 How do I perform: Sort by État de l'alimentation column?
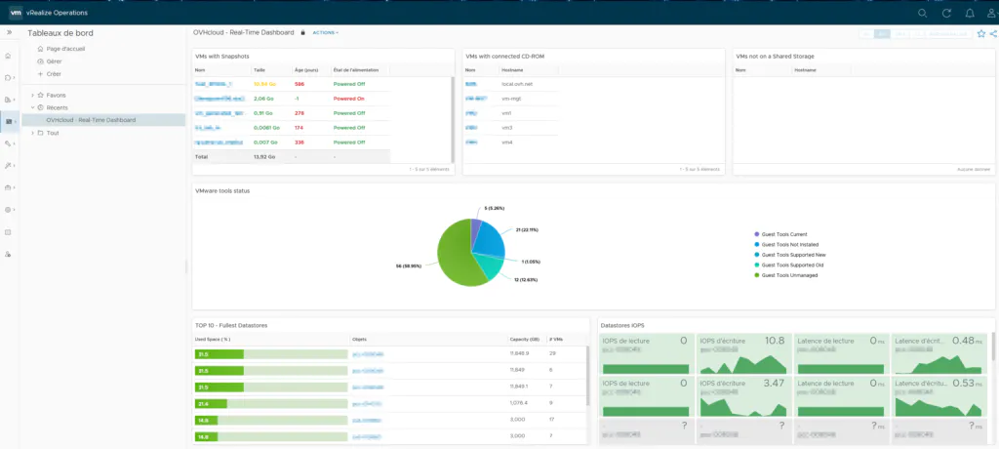click(x=355, y=69)
